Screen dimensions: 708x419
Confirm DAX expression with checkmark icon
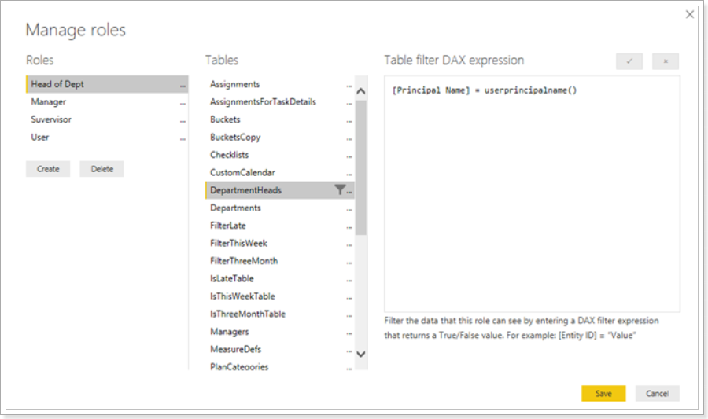point(629,61)
